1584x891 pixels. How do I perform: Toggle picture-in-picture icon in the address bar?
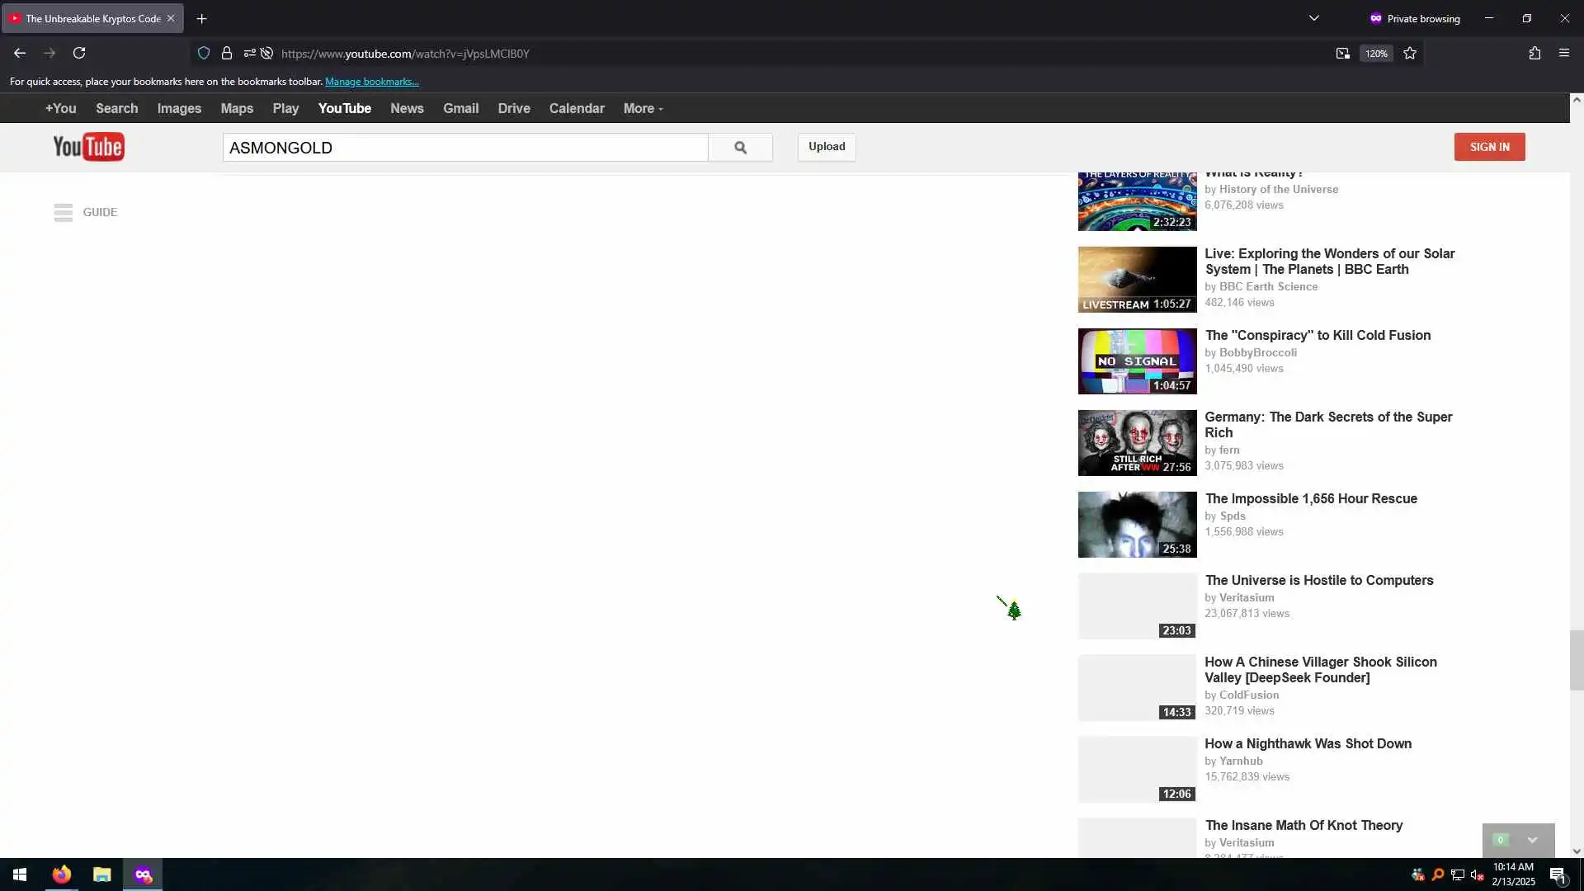tap(1342, 54)
